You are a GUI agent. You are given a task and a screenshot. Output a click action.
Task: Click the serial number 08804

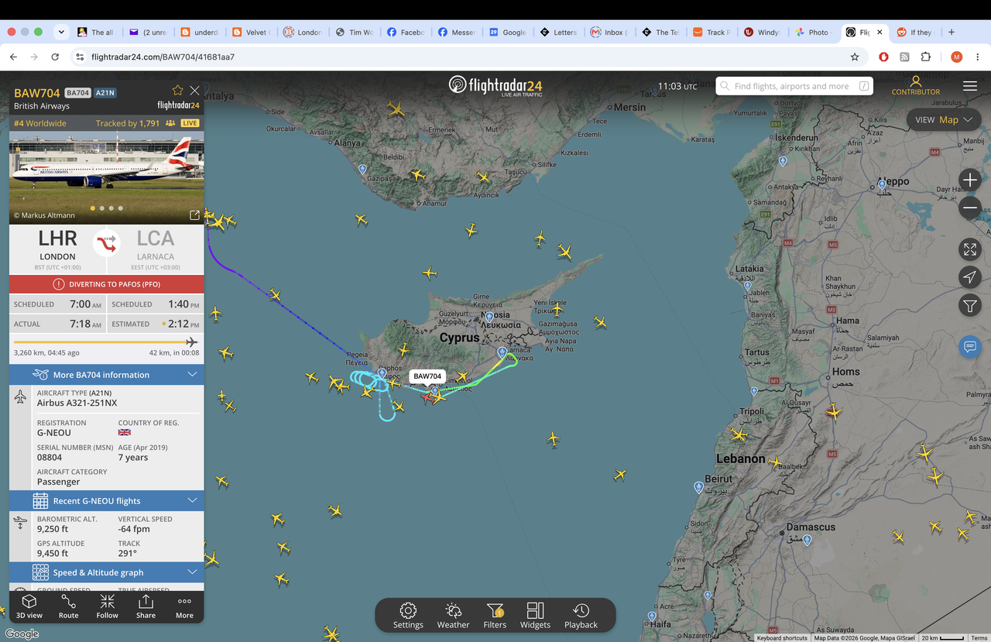pos(48,458)
